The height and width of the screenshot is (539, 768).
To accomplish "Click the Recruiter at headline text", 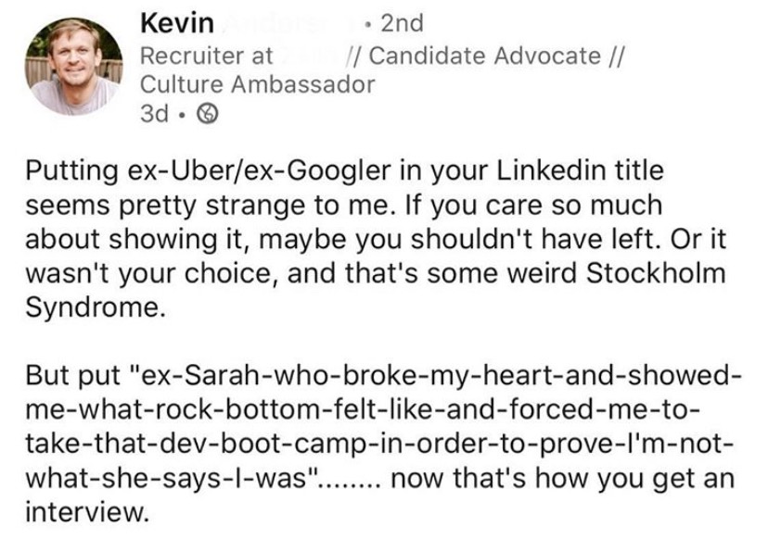I will [206, 56].
